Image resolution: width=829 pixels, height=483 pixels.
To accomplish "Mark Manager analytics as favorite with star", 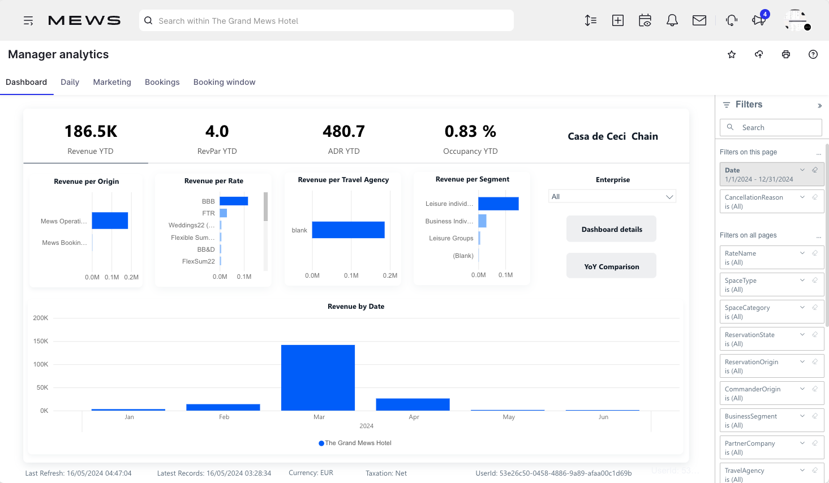I will point(732,54).
